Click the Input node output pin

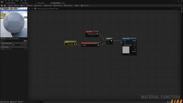(98, 45)
